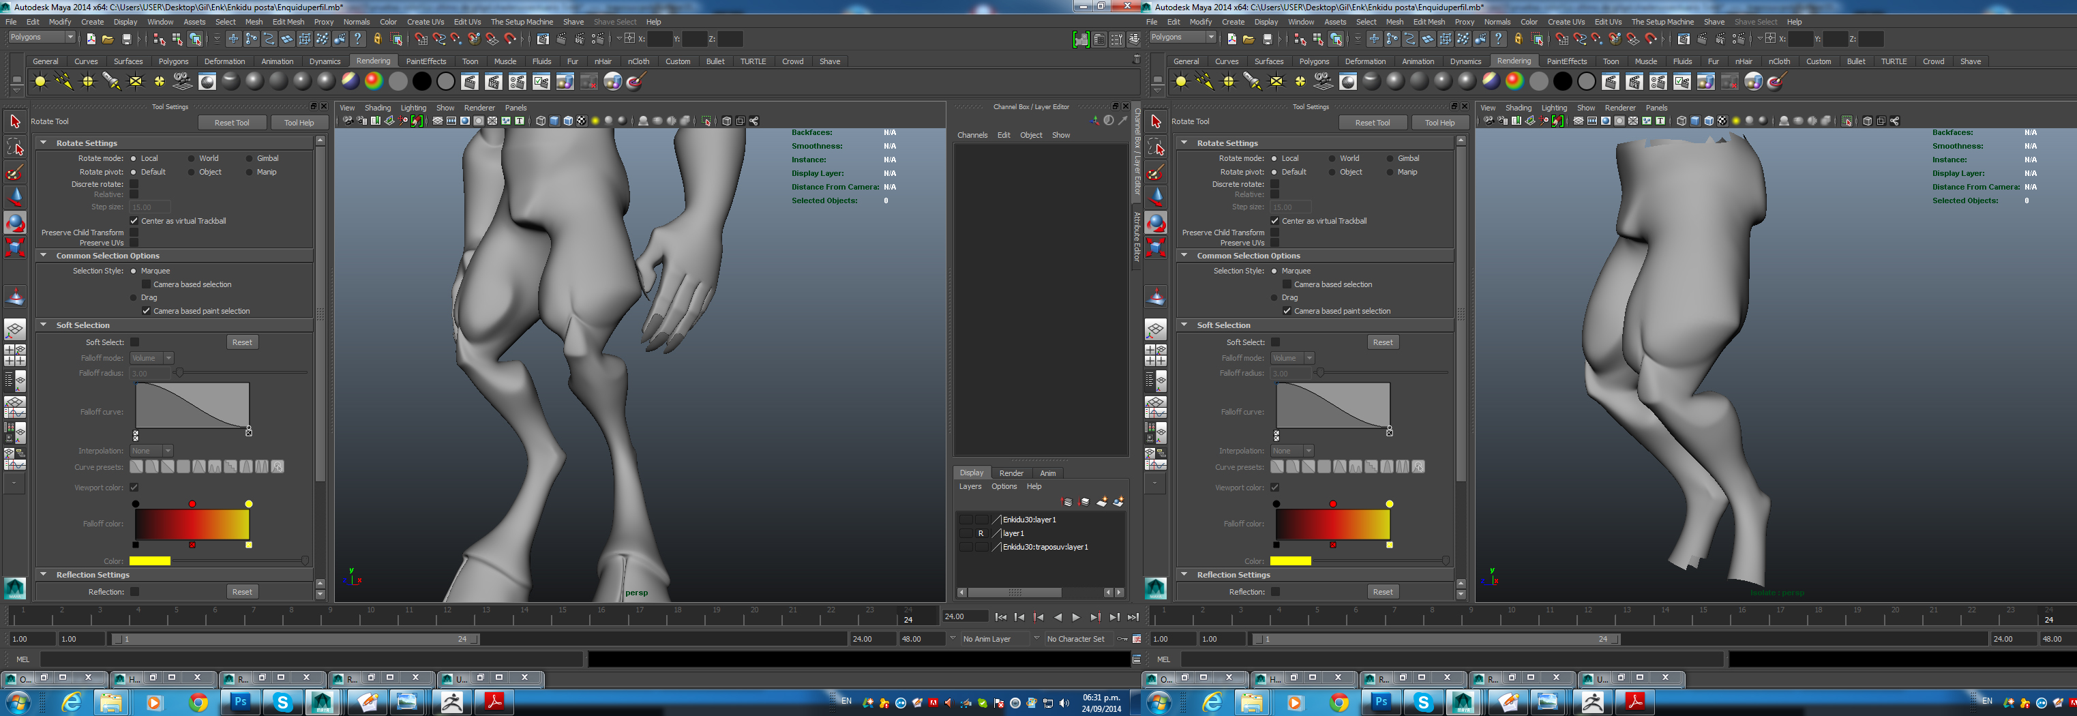Pick the Scale tool cube, left toolbox
The image size is (2077, 716).
(x=15, y=248)
